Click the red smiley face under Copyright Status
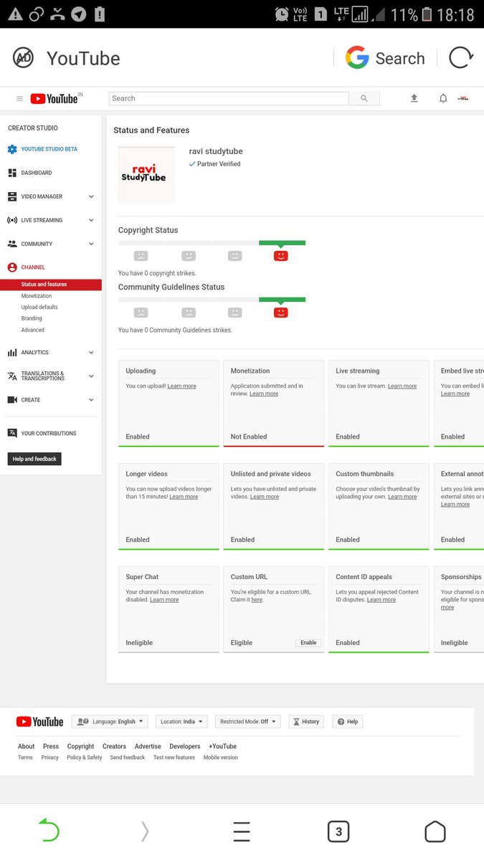484x860 pixels. (x=281, y=255)
